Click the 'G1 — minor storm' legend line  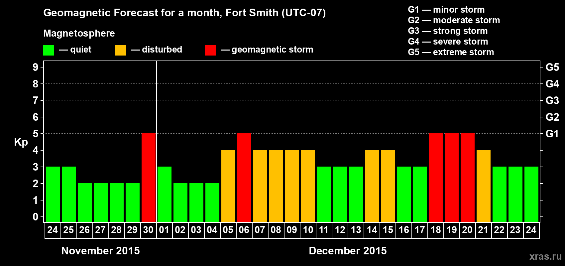coord(446,10)
